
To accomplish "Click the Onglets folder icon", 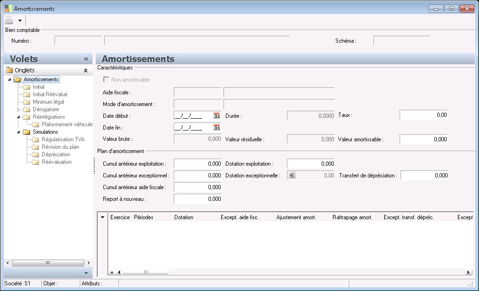I will pos(9,70).
